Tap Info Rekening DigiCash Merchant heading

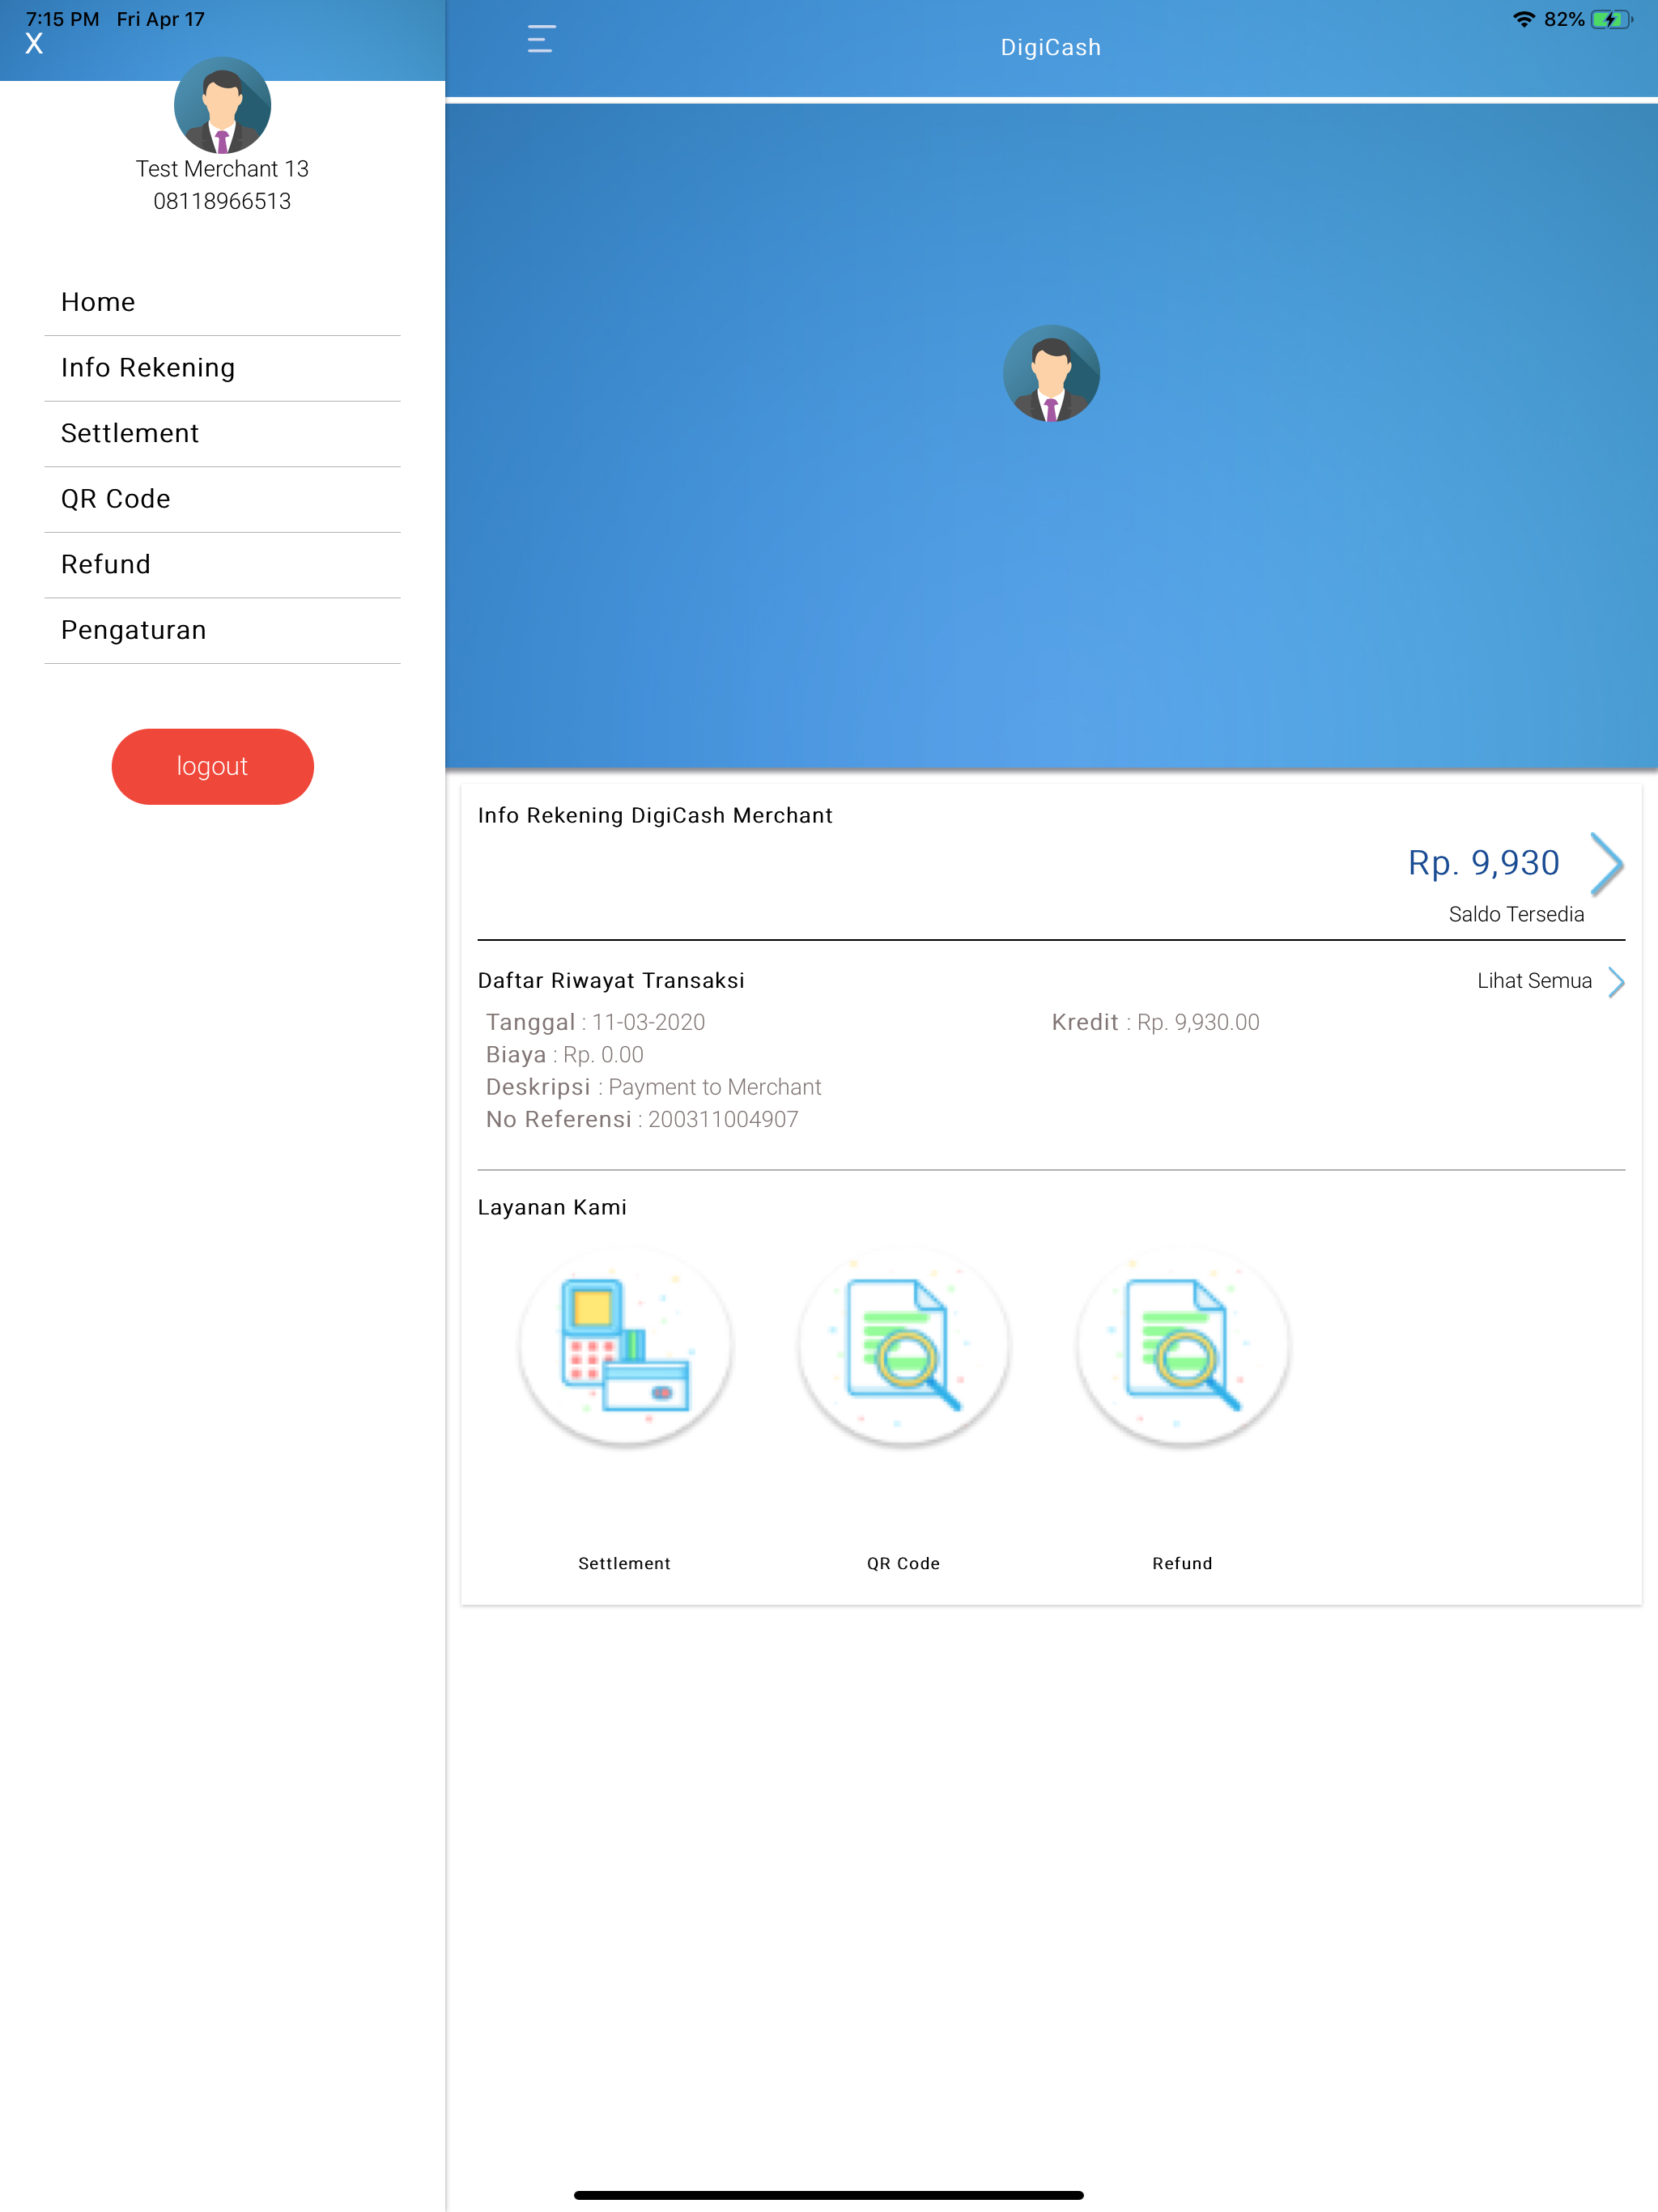click(x=655, y=815)
